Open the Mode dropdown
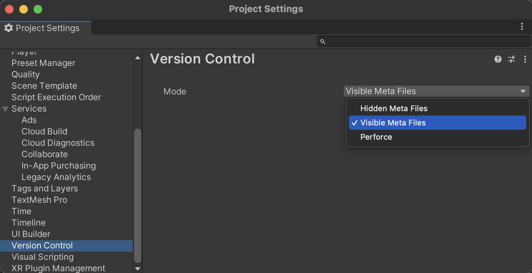Screen dimensions: 532x273 click(x=436, y=91)
